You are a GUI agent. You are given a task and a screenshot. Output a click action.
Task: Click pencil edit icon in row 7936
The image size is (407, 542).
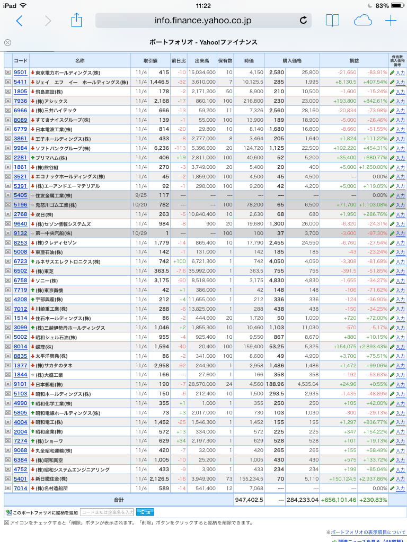coord(392,101)
